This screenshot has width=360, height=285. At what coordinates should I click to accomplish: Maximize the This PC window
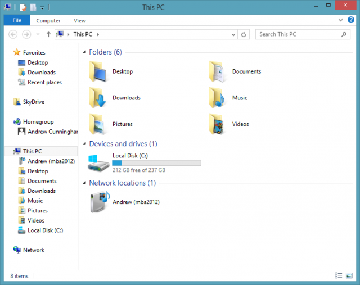coord(328,5)
